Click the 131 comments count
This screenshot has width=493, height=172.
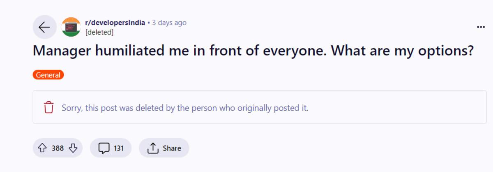pos(119,148)
